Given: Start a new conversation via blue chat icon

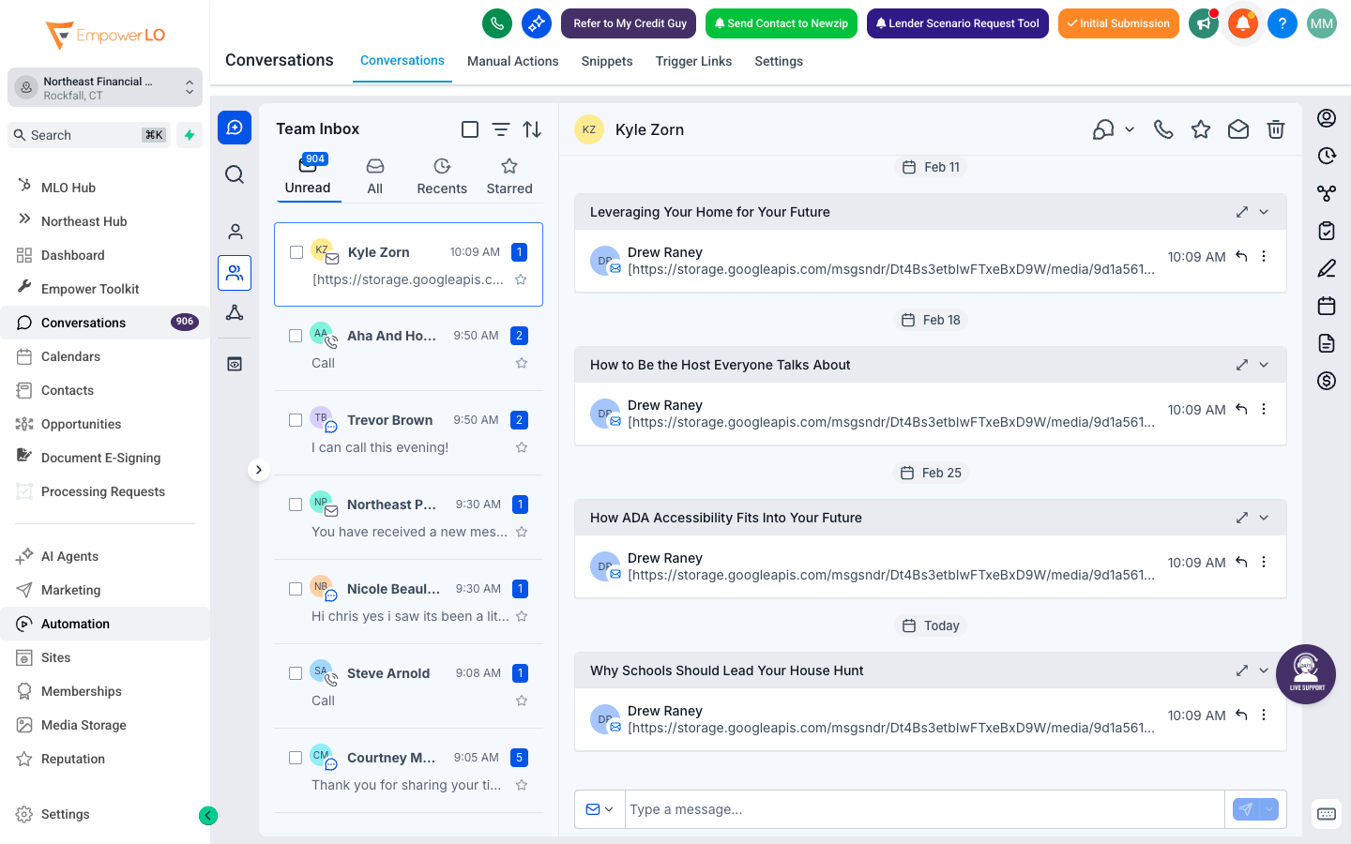Looking at the screenshot, I should point(235,128).
